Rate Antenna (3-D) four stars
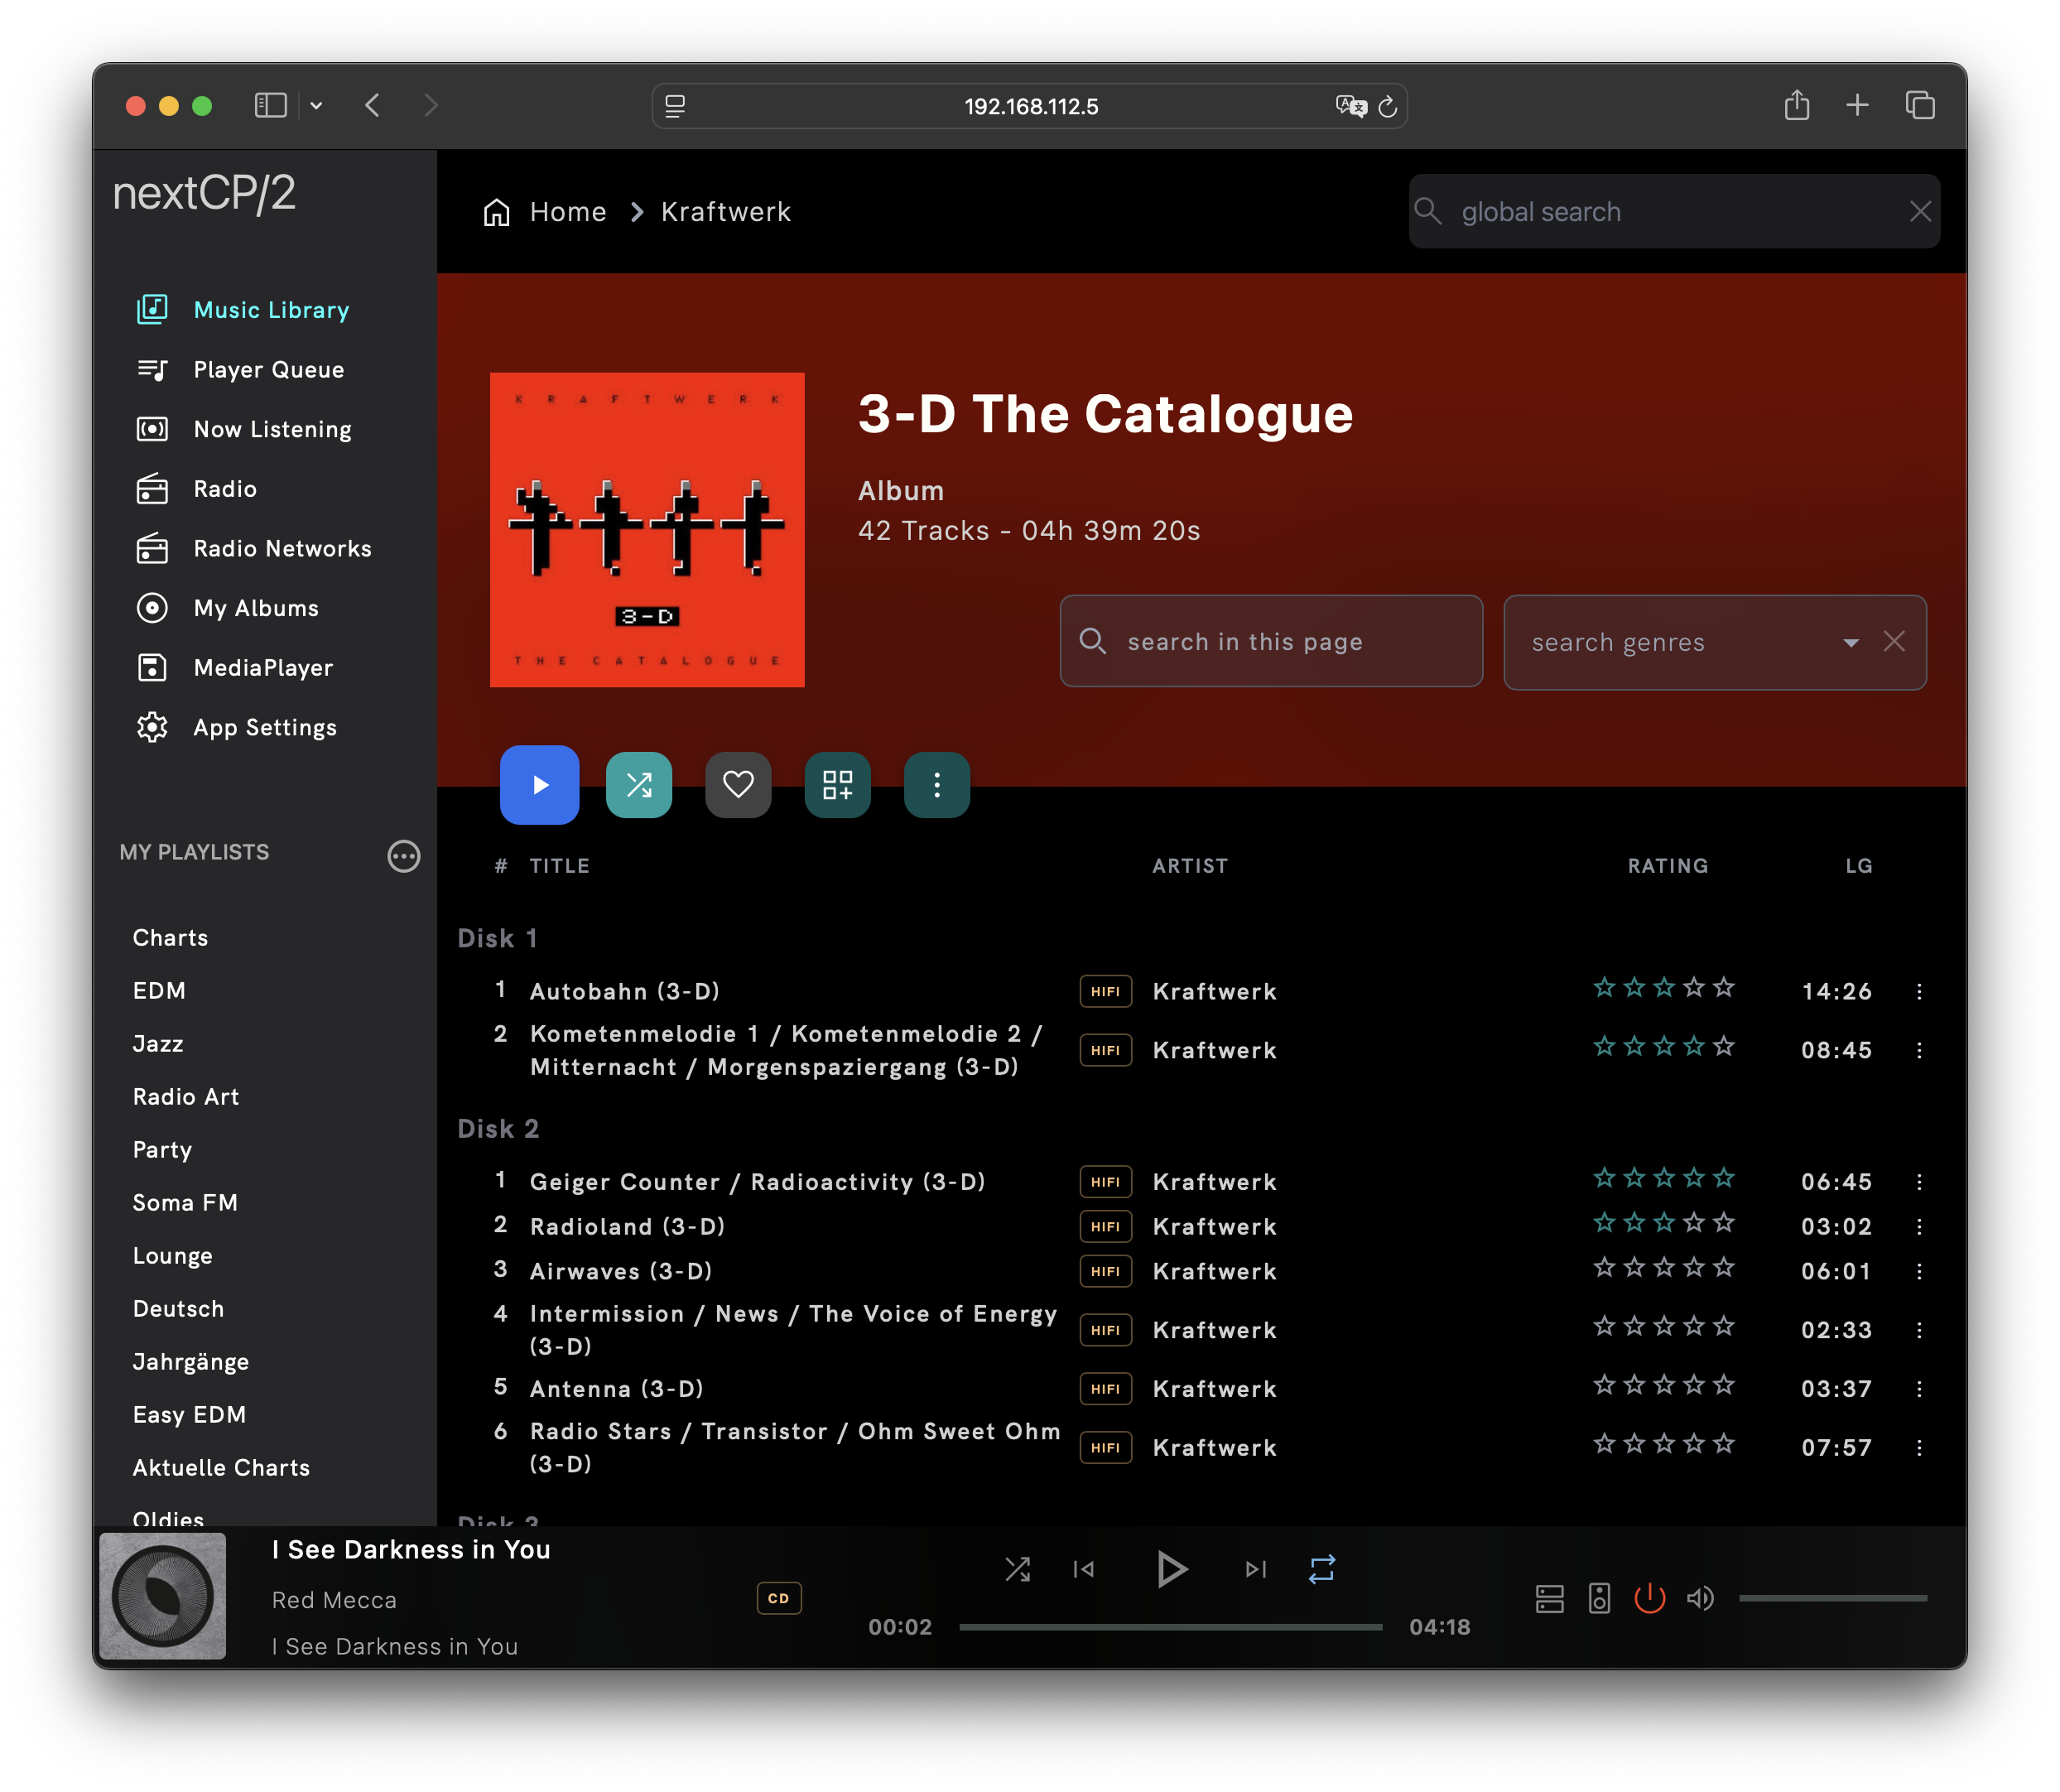The width and height of the screenshot is (2060, 1792). [1694, 1385]
